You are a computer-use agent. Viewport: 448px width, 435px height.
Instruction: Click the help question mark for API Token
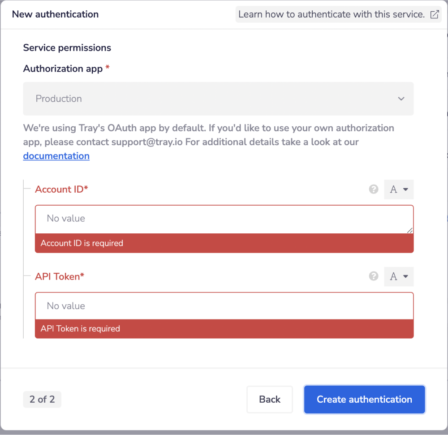(374, 276)
